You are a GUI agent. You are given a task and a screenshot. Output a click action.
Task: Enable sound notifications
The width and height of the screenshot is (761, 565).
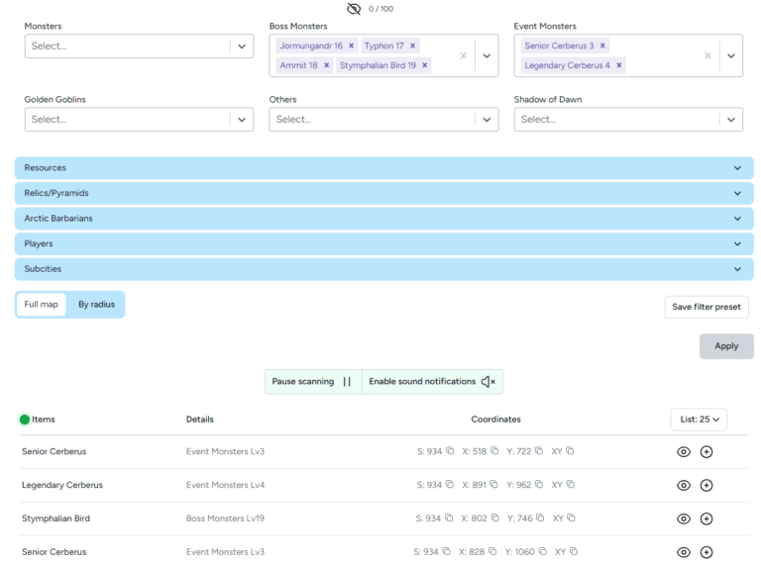click(432, 381)
